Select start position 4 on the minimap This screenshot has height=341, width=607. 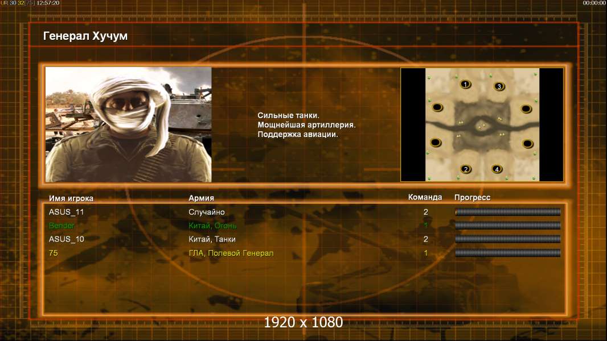point(497,169)
